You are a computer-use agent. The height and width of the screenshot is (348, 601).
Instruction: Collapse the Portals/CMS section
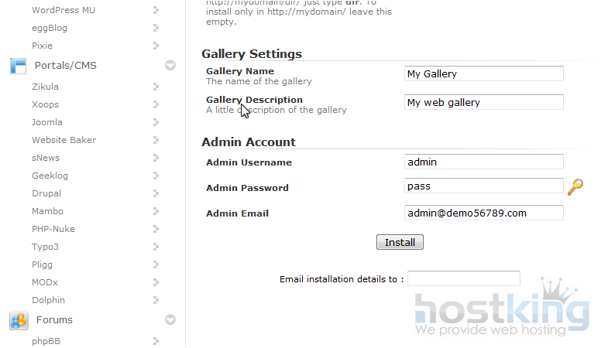pyautogui.click(x=170, y=66)
